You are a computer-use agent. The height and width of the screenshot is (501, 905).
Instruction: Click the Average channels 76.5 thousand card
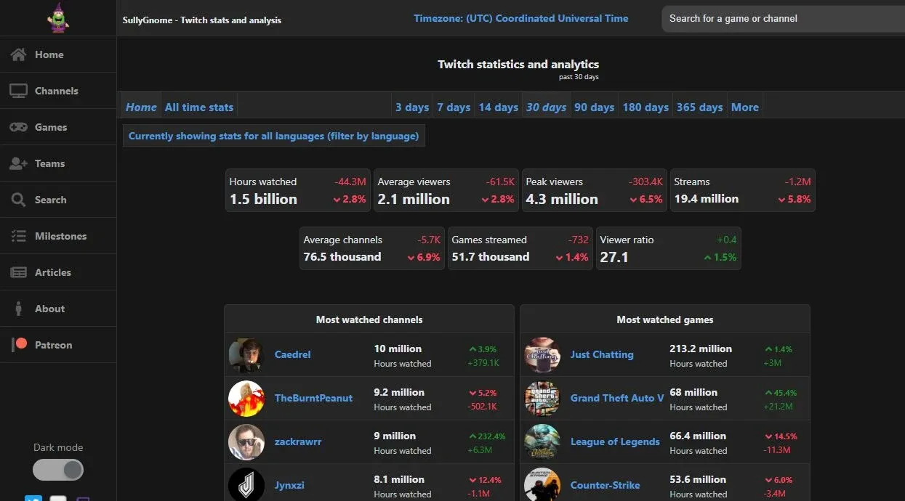[x=372, y=248]
